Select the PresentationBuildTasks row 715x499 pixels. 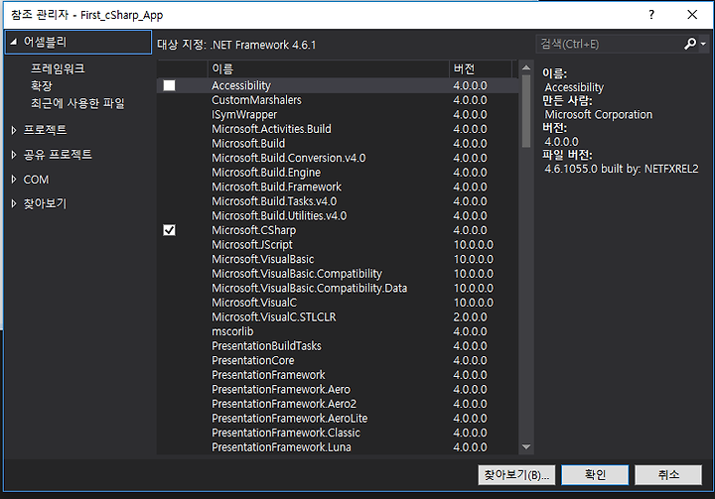(x=338, y=346)
